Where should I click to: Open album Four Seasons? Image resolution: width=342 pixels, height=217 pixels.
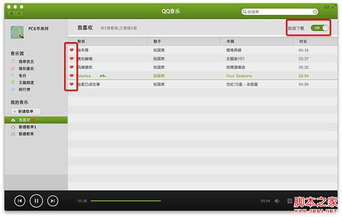(239, 76)
